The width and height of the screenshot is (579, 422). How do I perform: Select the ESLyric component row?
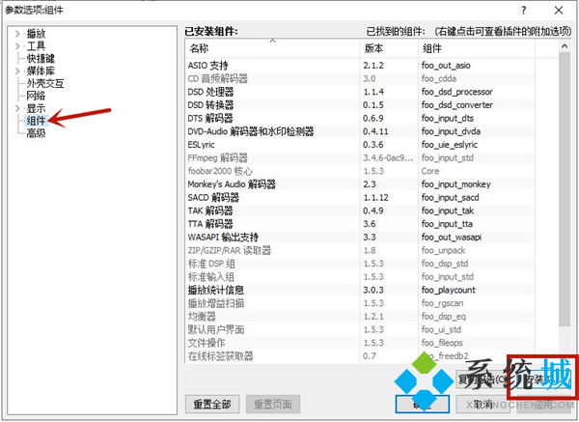point(360,145)
